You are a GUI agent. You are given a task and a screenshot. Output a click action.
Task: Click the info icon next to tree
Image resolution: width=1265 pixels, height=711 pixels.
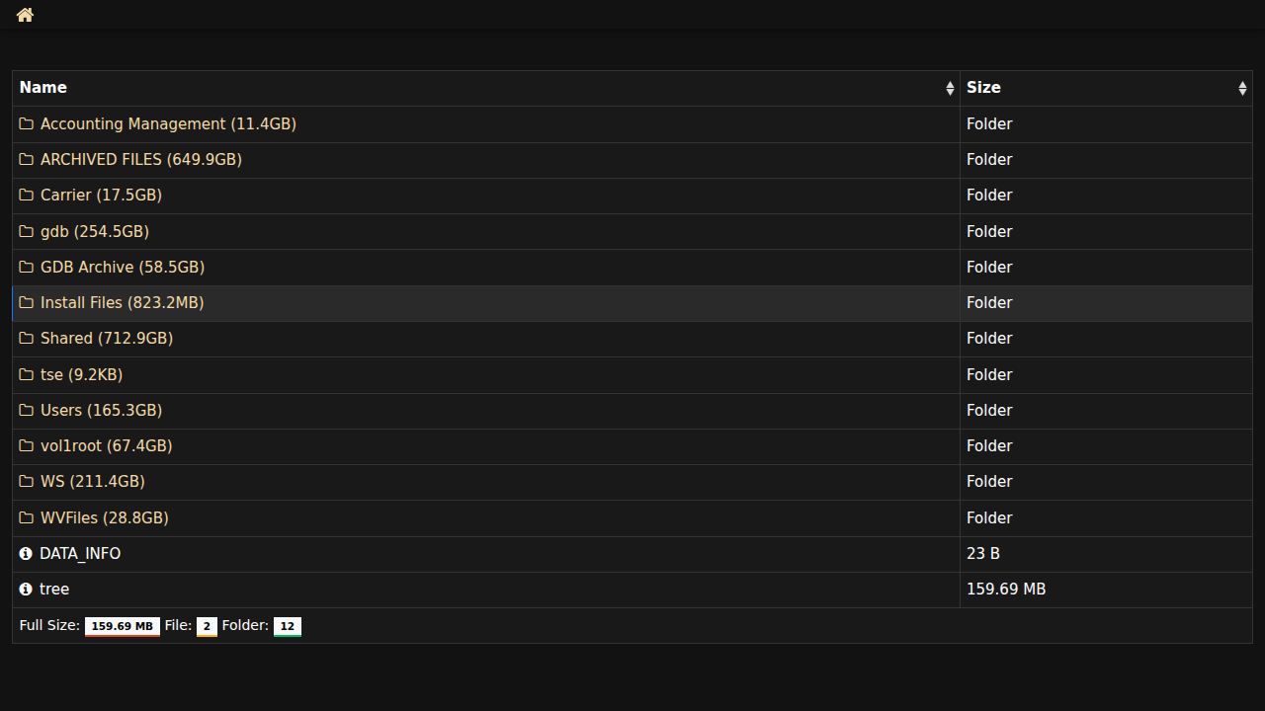coord(26,590)
